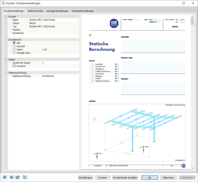
Task: Switch to Seite einrichten tab
Action: pyautogui.click(x=35, y=11)
